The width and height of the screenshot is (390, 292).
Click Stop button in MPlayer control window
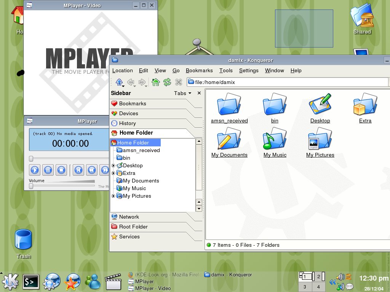click(61, 170)
